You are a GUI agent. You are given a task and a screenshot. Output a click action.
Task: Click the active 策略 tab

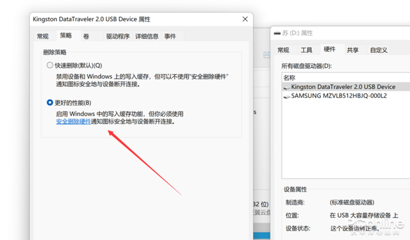point(65,35)
